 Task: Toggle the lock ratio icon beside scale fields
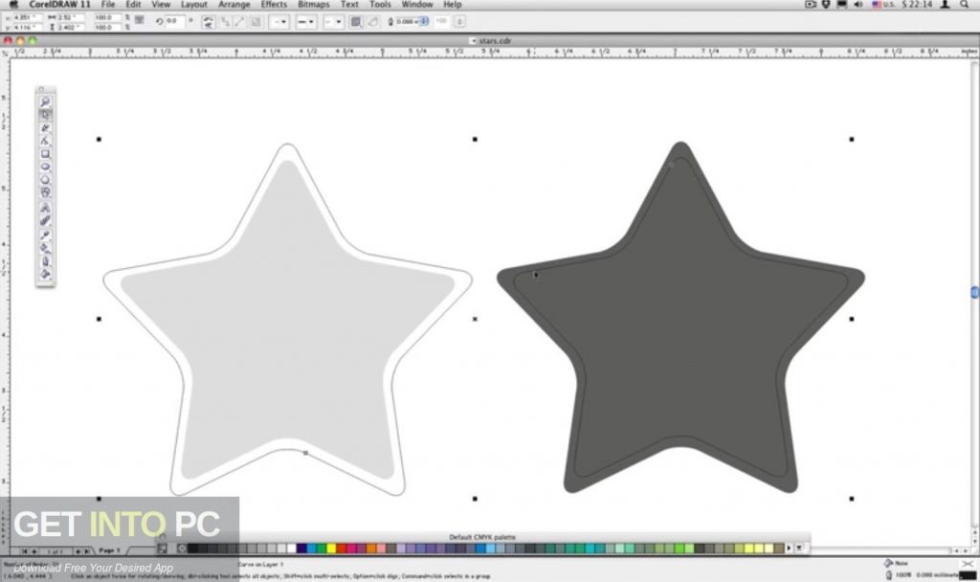click(140, 21)
